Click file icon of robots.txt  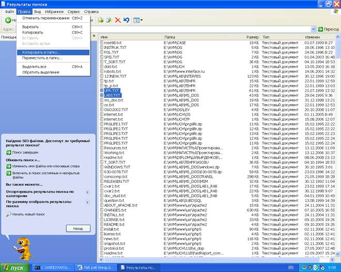(x=102, y=72)
